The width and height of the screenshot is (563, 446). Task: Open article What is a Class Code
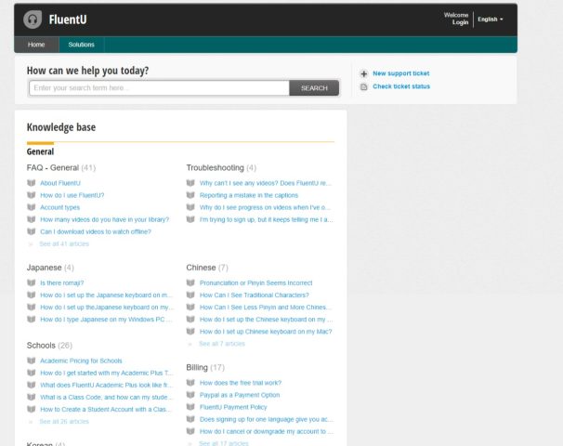click(106, 397)
